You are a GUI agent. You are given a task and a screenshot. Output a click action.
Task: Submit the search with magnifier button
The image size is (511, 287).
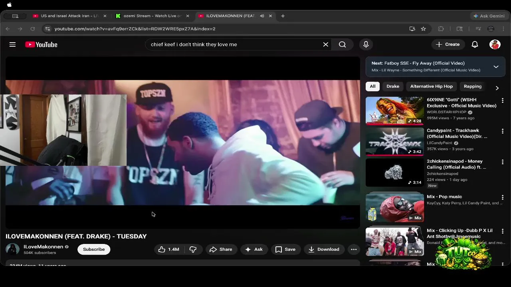pos(343,45)
